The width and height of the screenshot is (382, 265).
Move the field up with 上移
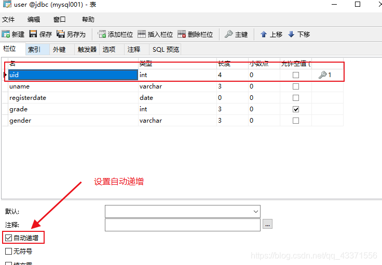tap(271, 34)
